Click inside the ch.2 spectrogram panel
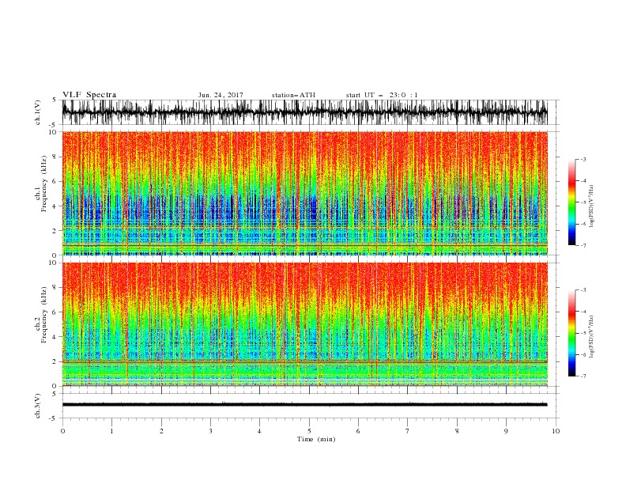 coord(304,324)
